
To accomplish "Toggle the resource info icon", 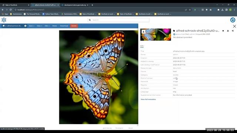I will pos(25,26).
